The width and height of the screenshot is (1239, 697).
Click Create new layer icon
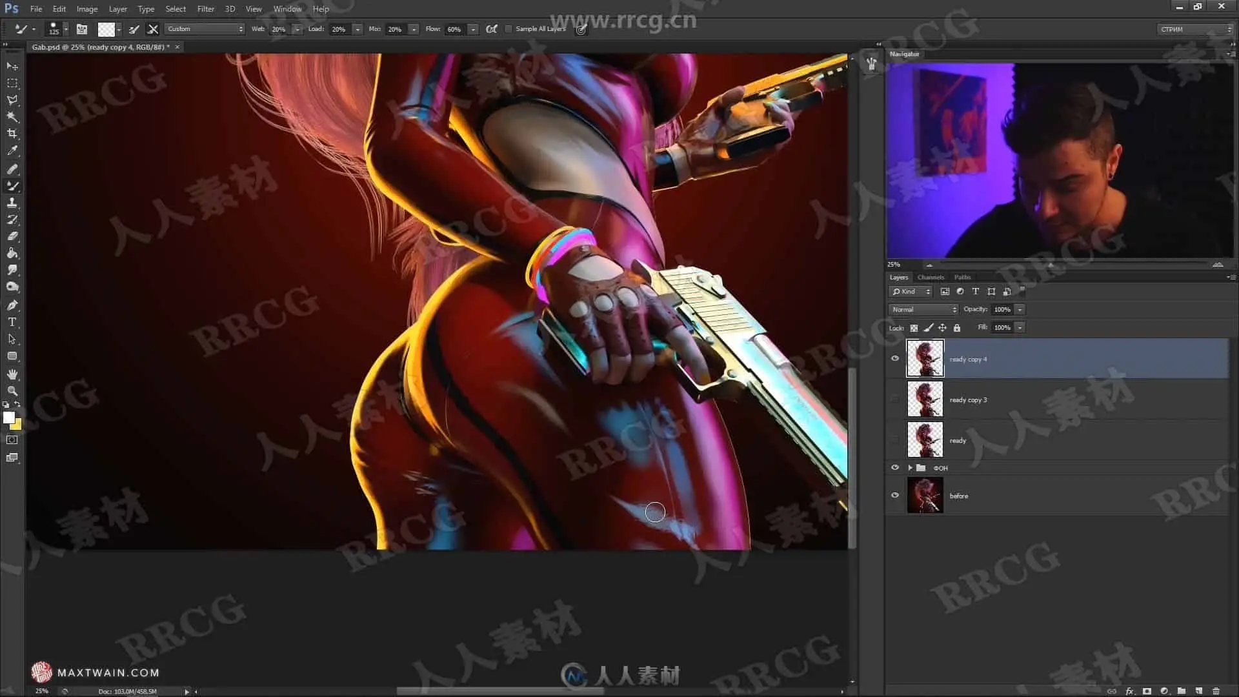(x=1198, y=691)
